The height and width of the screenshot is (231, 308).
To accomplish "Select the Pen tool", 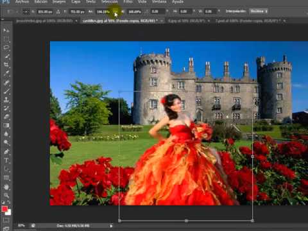I will (x=6, y=151).
